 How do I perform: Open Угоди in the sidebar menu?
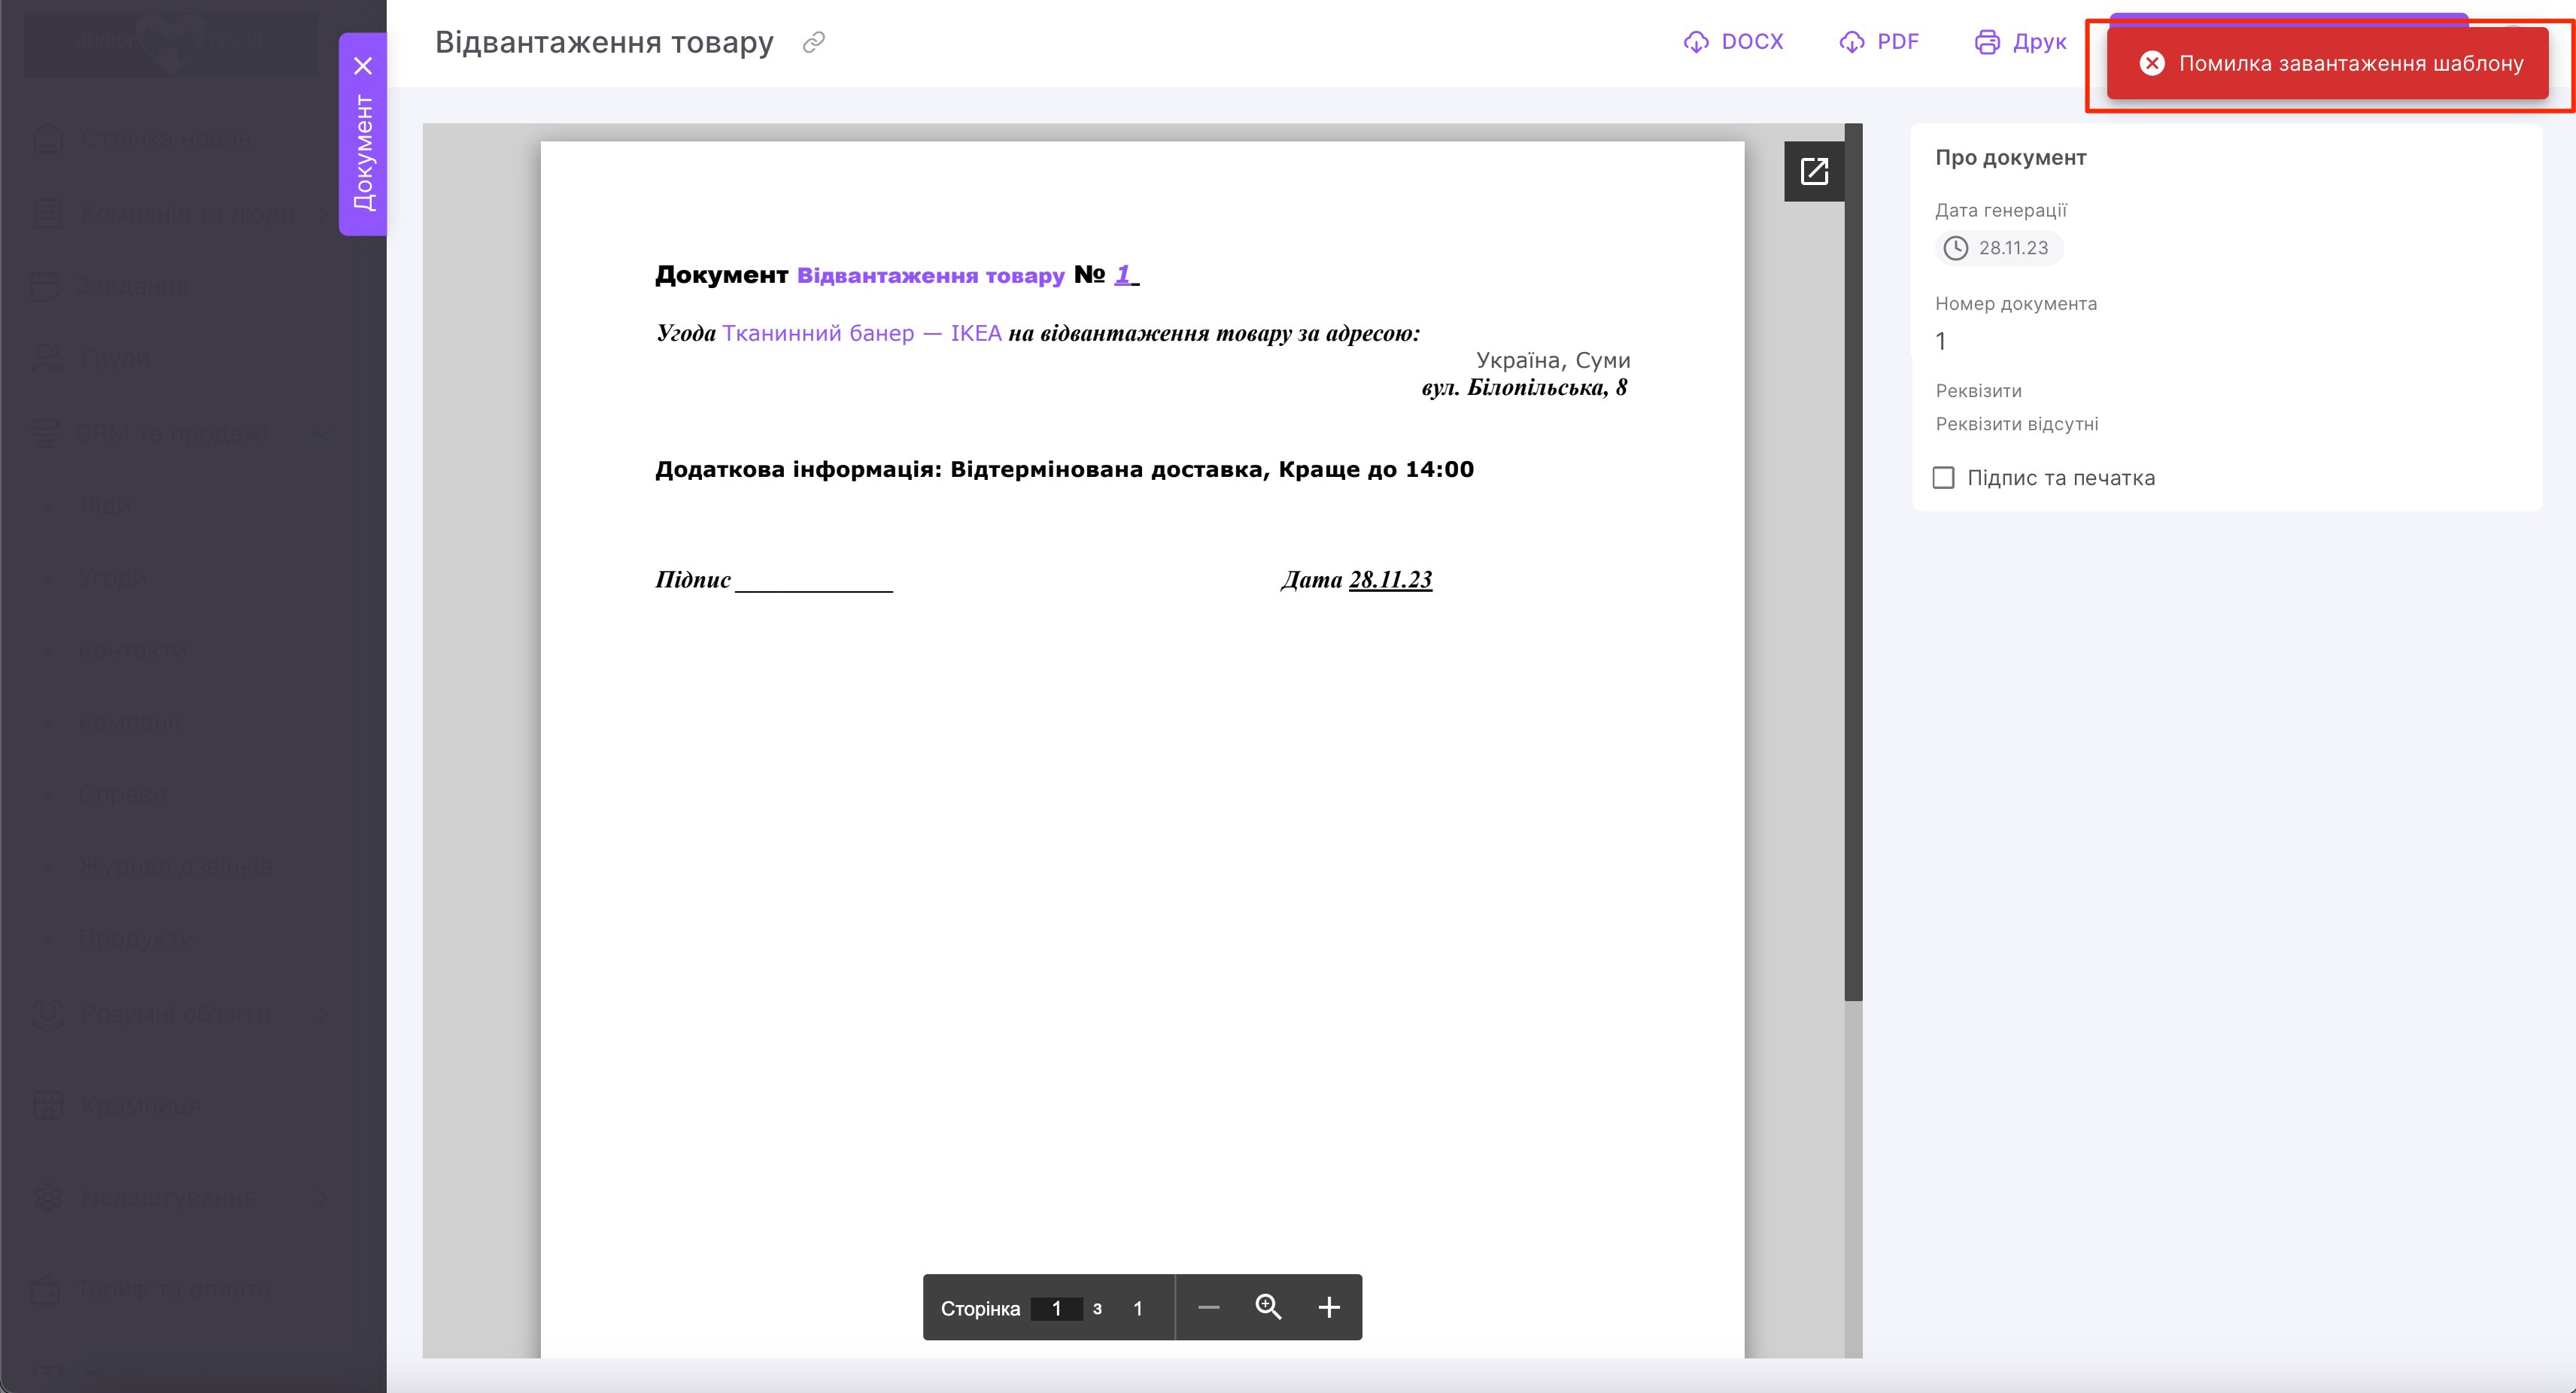coord(112,577)
